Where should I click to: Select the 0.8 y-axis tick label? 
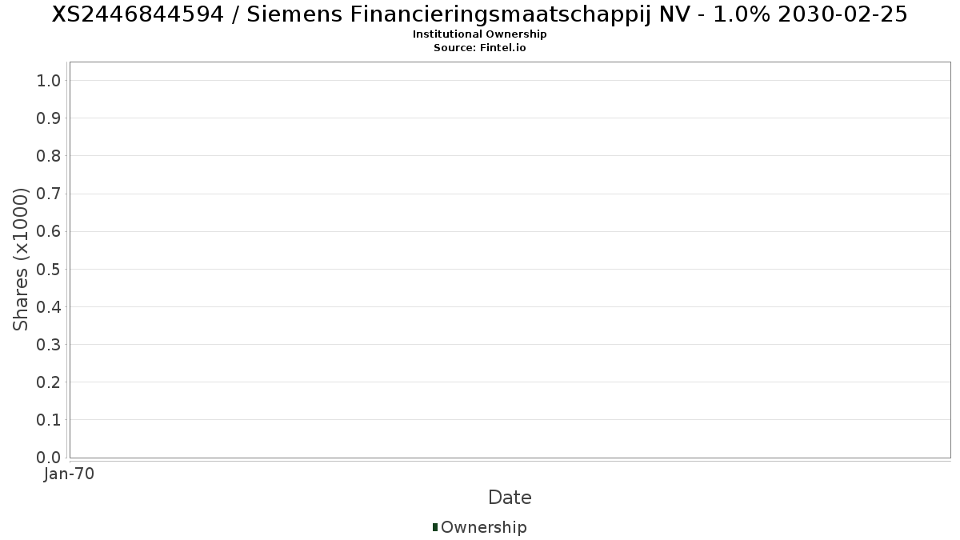point(49,156)
